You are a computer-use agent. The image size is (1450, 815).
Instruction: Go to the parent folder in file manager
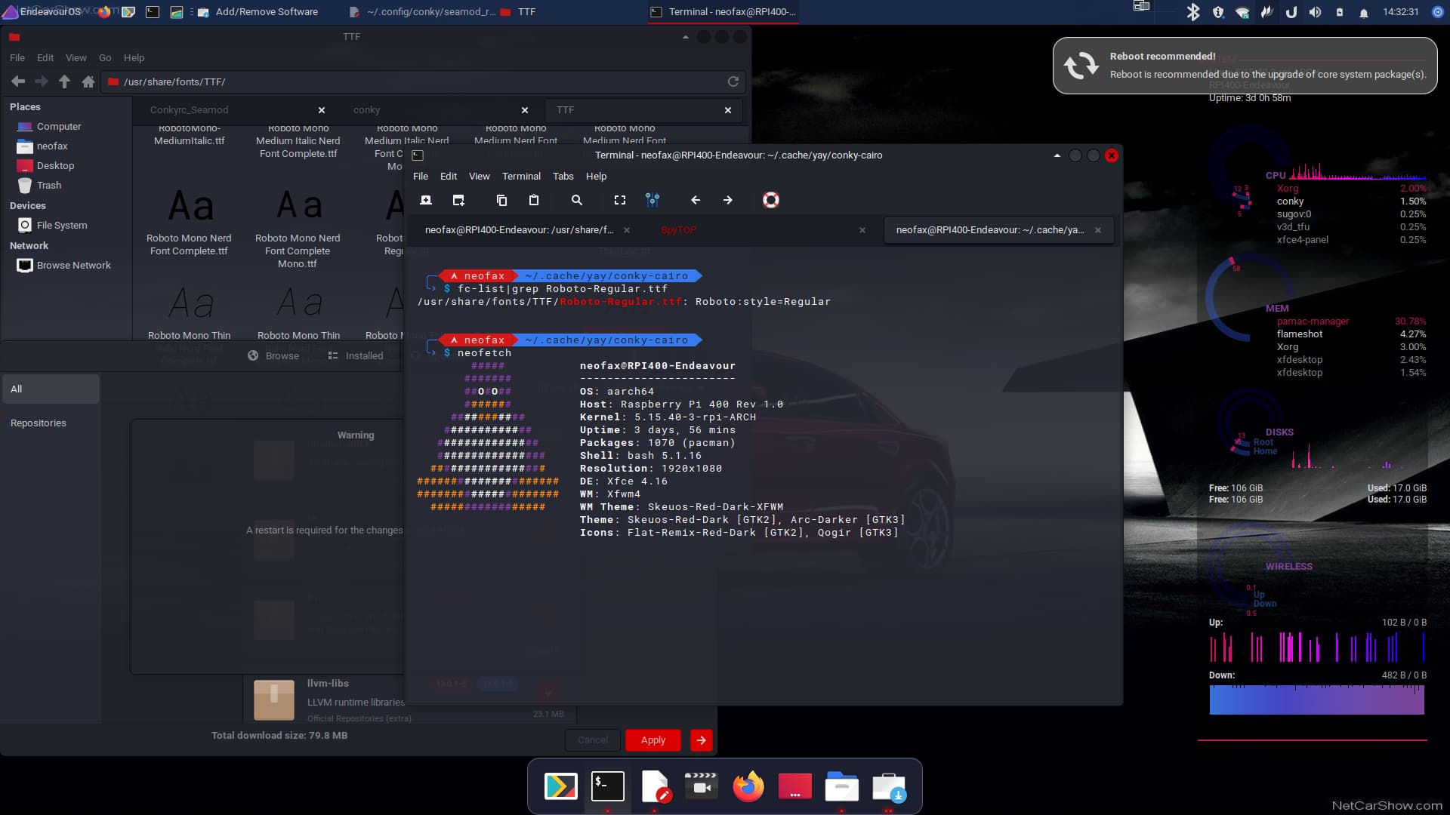click(x=65, y=81)
